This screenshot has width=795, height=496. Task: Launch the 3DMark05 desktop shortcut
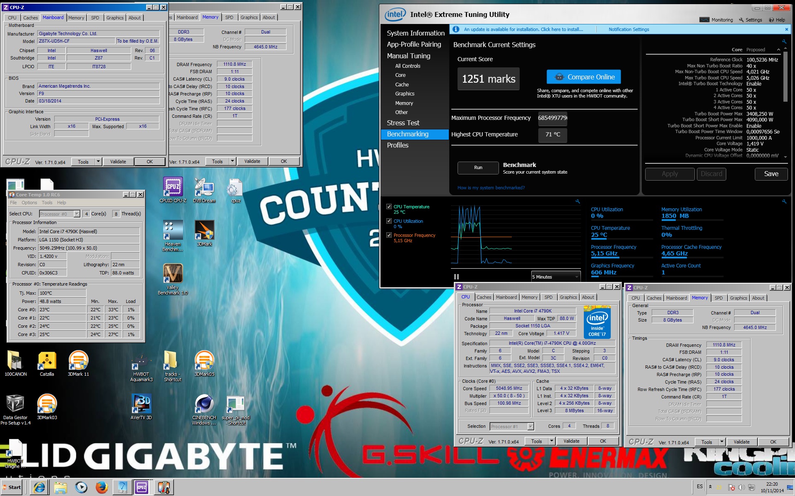click(x=204, y=363)
